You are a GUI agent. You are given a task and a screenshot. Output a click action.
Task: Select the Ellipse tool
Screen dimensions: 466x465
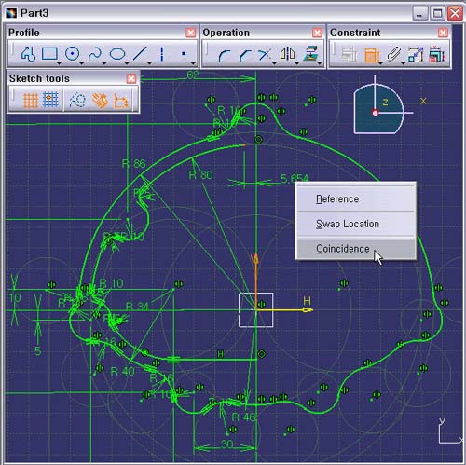click(117, 54)
